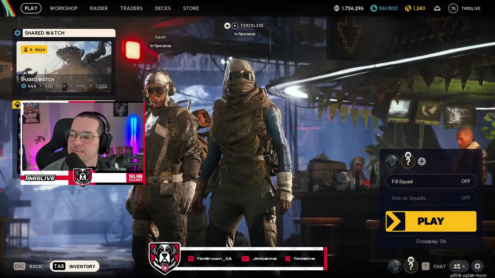Open the CHAT panel
The width and height of the screenshot is (495, 278).
pyautogui.click(x=439, y=266)
